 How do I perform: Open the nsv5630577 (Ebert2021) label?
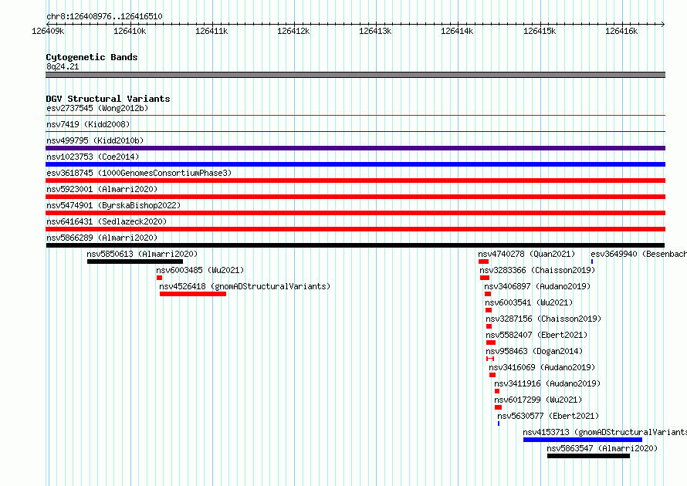tap(548, 416)
